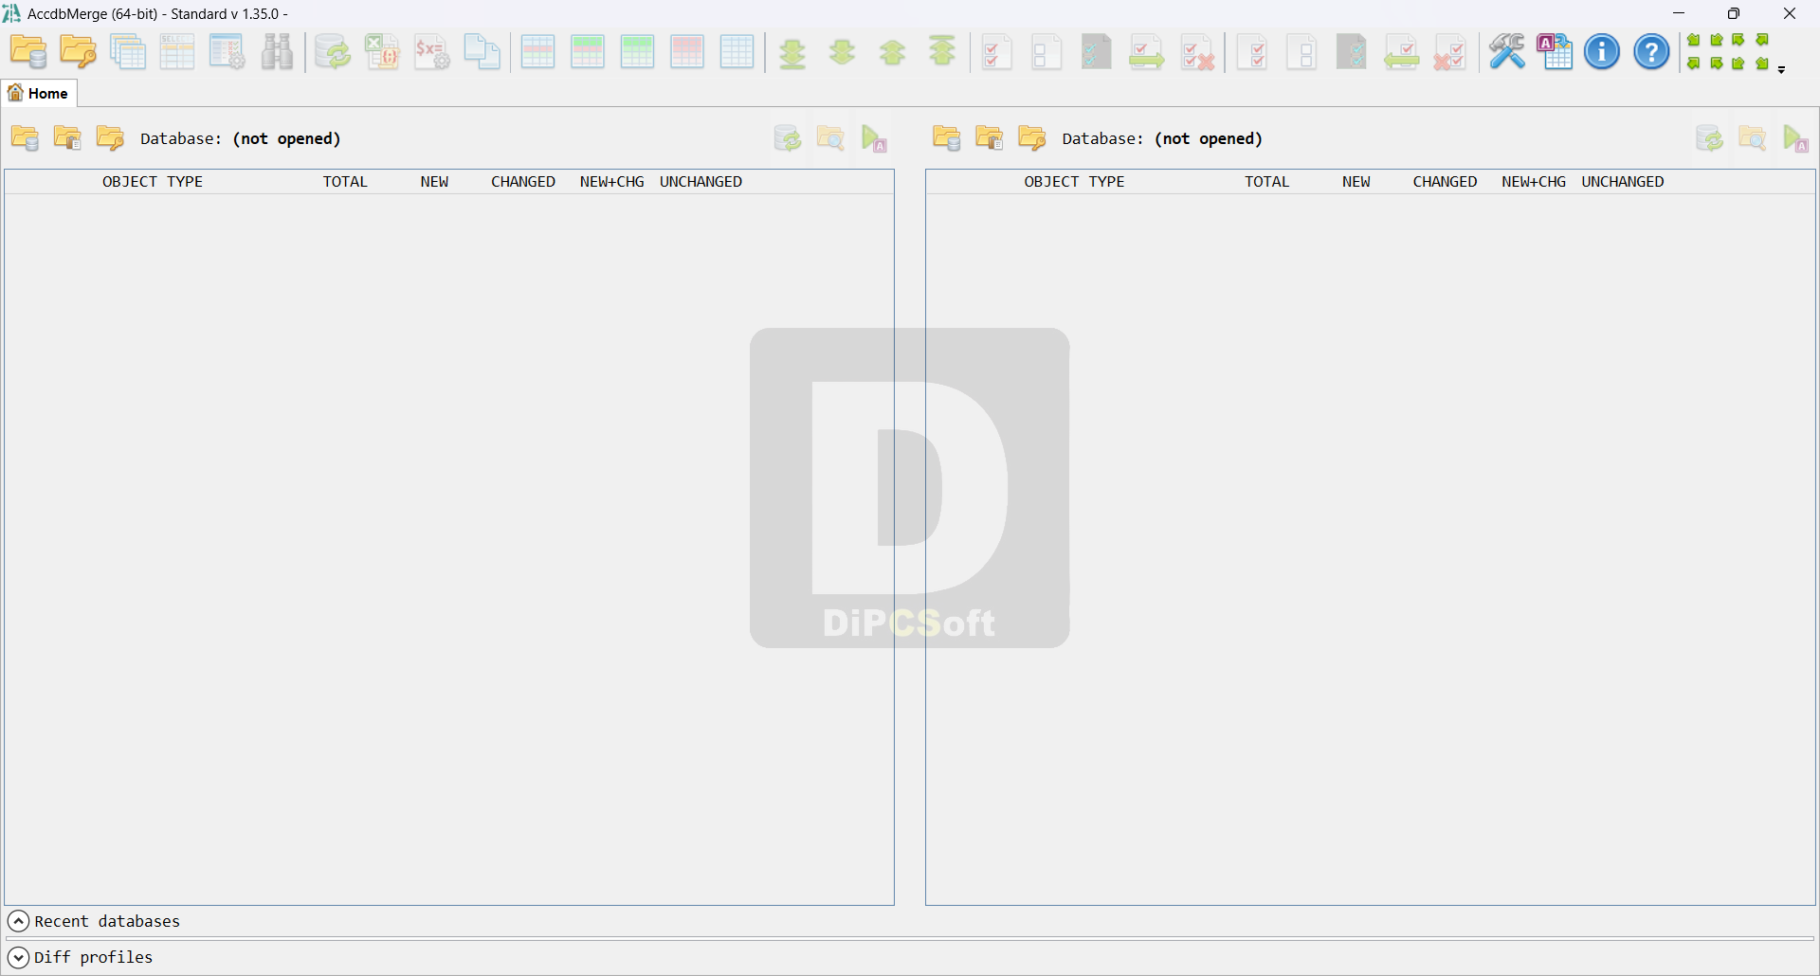Click CHANGED column header in left pane
The image size is (1820, 976).
[523, 182]
